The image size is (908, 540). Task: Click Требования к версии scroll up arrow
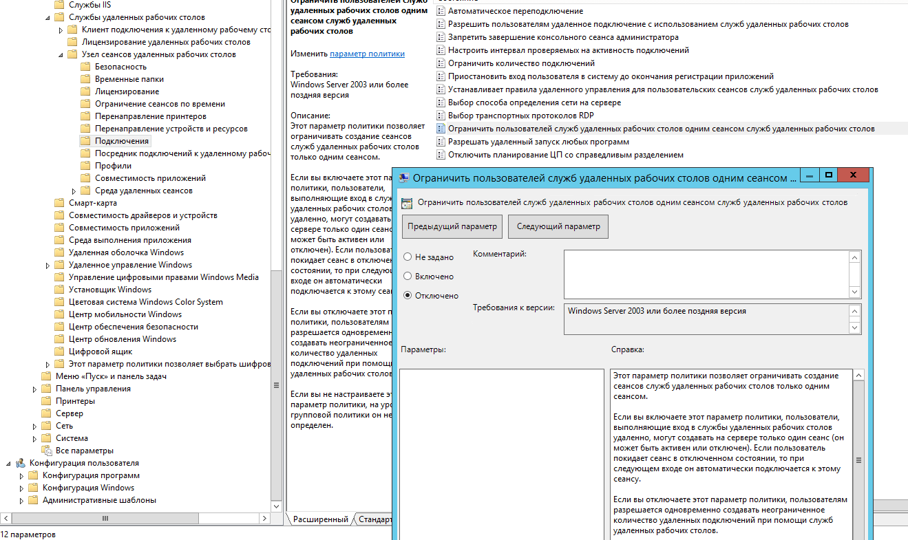click(855, 311)
